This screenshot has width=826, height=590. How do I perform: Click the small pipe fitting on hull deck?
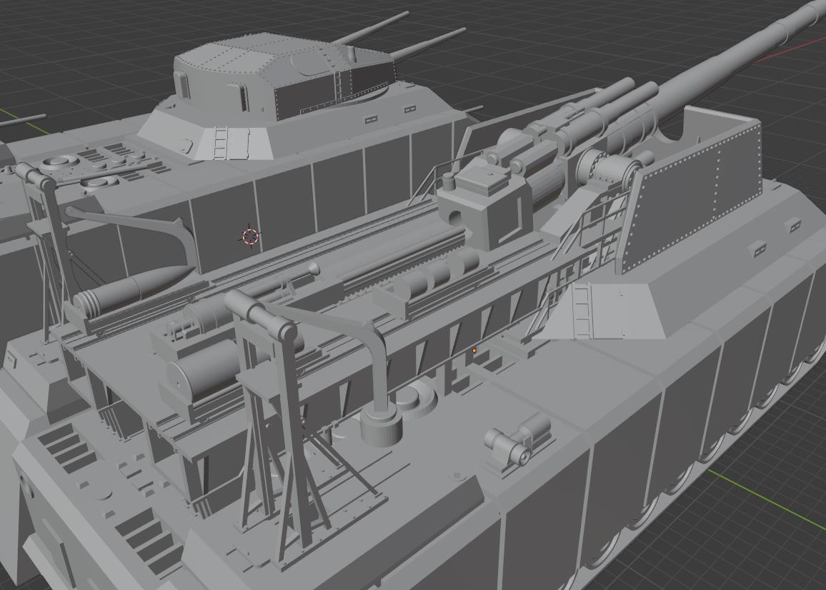coord(517,437)
